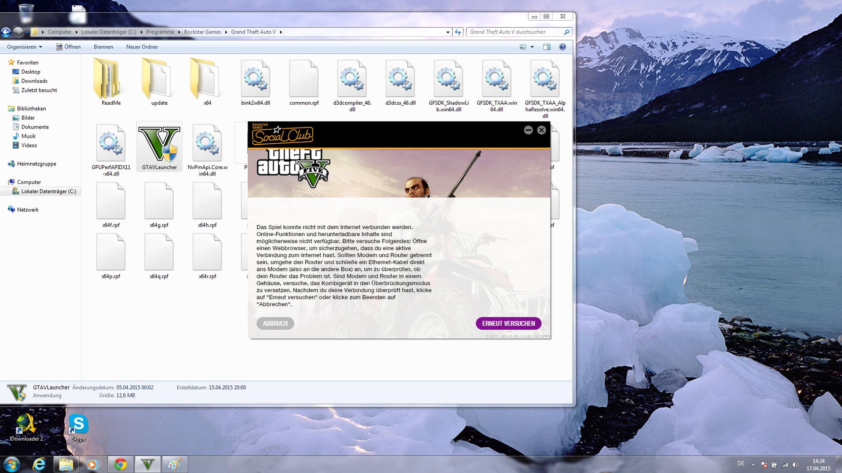
Task: Open the Musik library
Action: click(28, 136)
